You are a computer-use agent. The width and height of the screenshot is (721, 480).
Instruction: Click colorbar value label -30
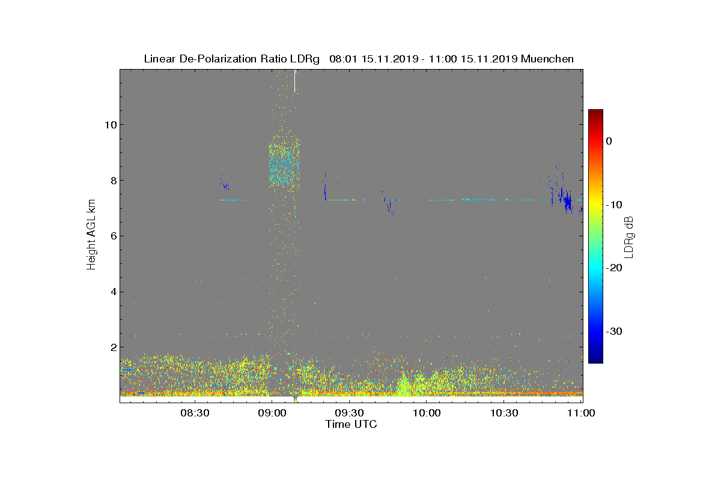point(613,332)
